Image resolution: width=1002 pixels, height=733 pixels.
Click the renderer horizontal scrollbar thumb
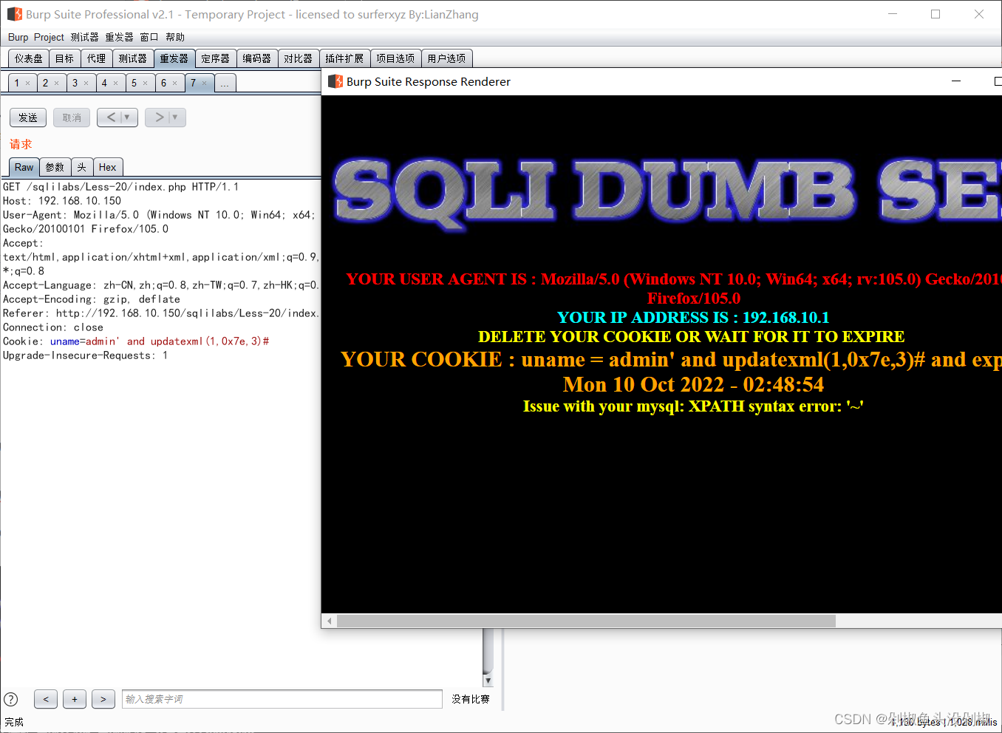pyautogui.click(x=586, y=621)
